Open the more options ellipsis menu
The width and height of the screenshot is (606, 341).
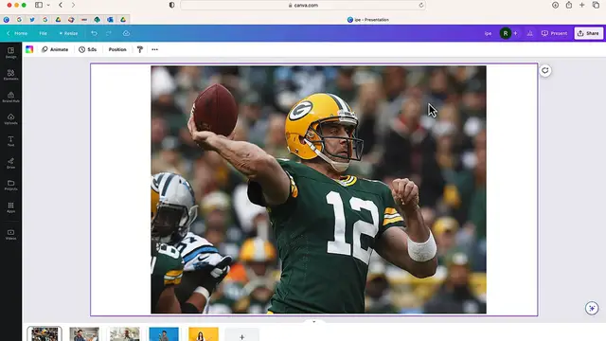click(155, 49)
